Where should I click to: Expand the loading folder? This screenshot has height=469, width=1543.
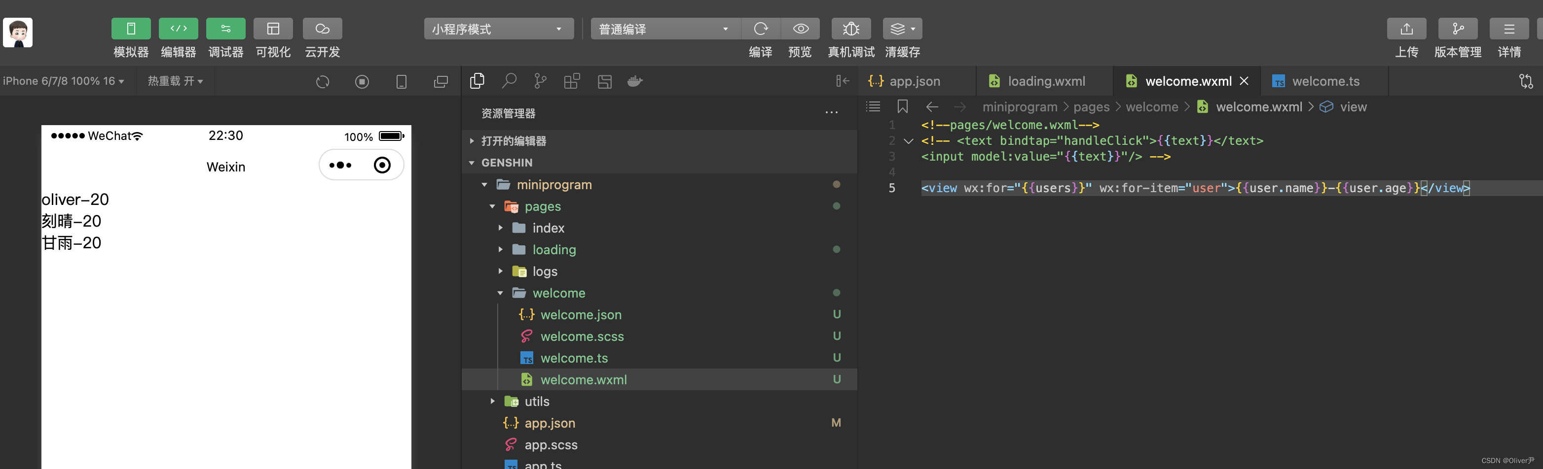(659, 249)
